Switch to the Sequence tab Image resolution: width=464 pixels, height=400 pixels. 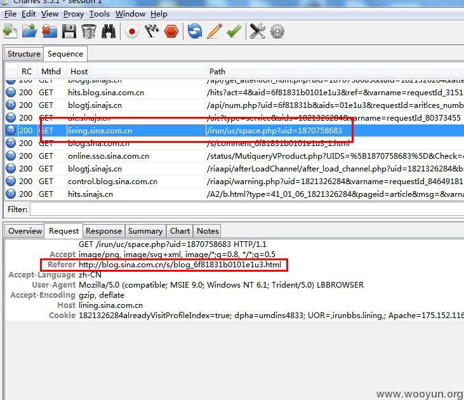pyautogui.click(x=65, y=54)
